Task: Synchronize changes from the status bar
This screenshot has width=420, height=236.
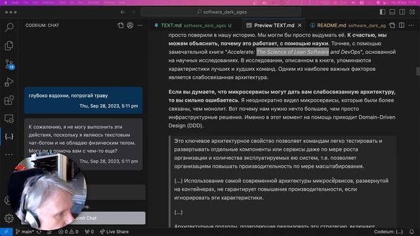Action: click(x=39, y=231)
